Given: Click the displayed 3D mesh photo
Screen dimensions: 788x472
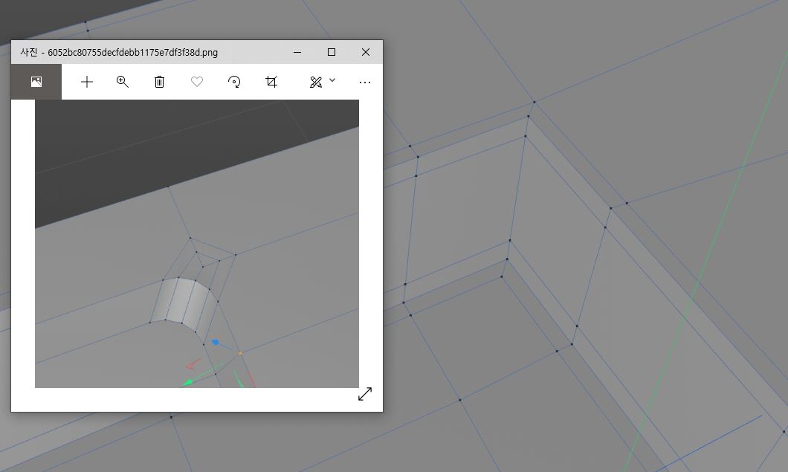Looking at the screenshot, I should [x=197, y=244].
